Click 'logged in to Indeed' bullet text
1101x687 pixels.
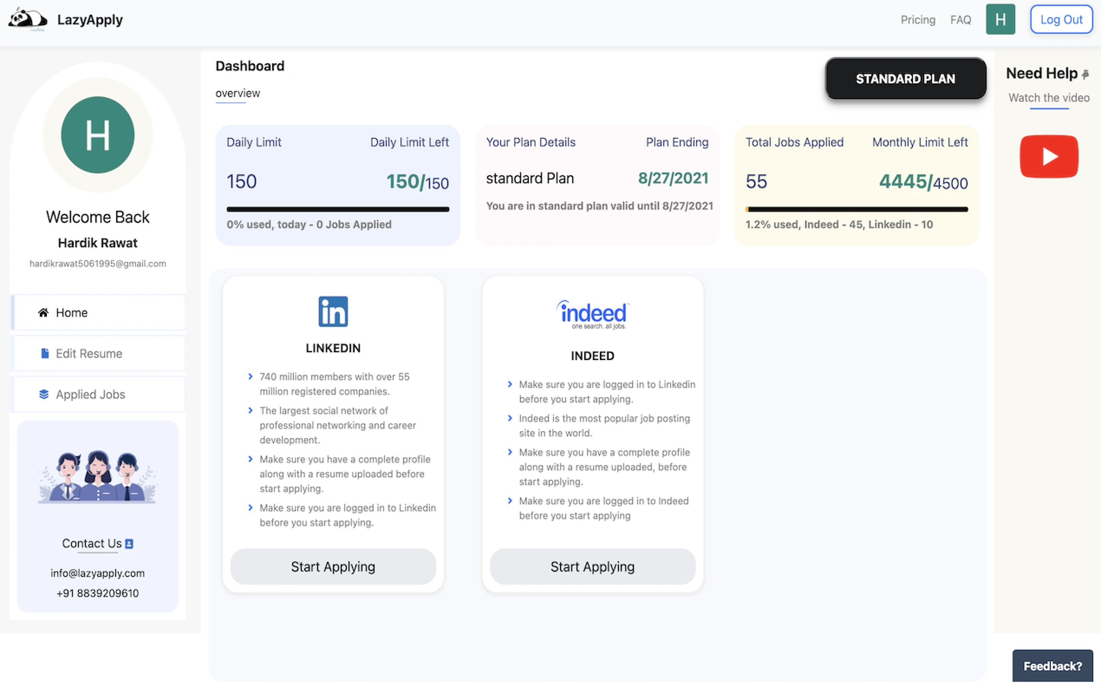point(604,508)
